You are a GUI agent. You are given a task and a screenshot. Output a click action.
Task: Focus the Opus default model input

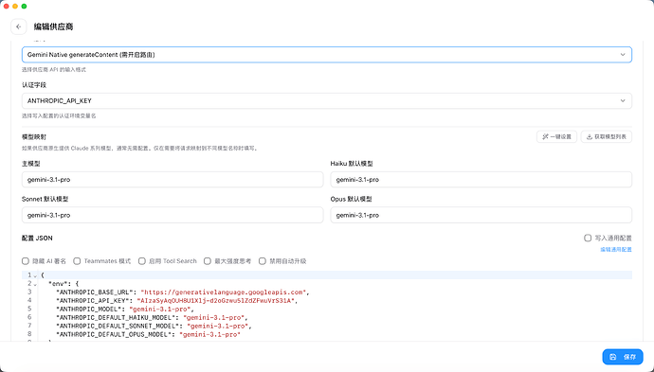481,215
